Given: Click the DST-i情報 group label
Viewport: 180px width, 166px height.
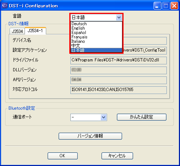Looking at the screenshot, I should pos(18,23).
